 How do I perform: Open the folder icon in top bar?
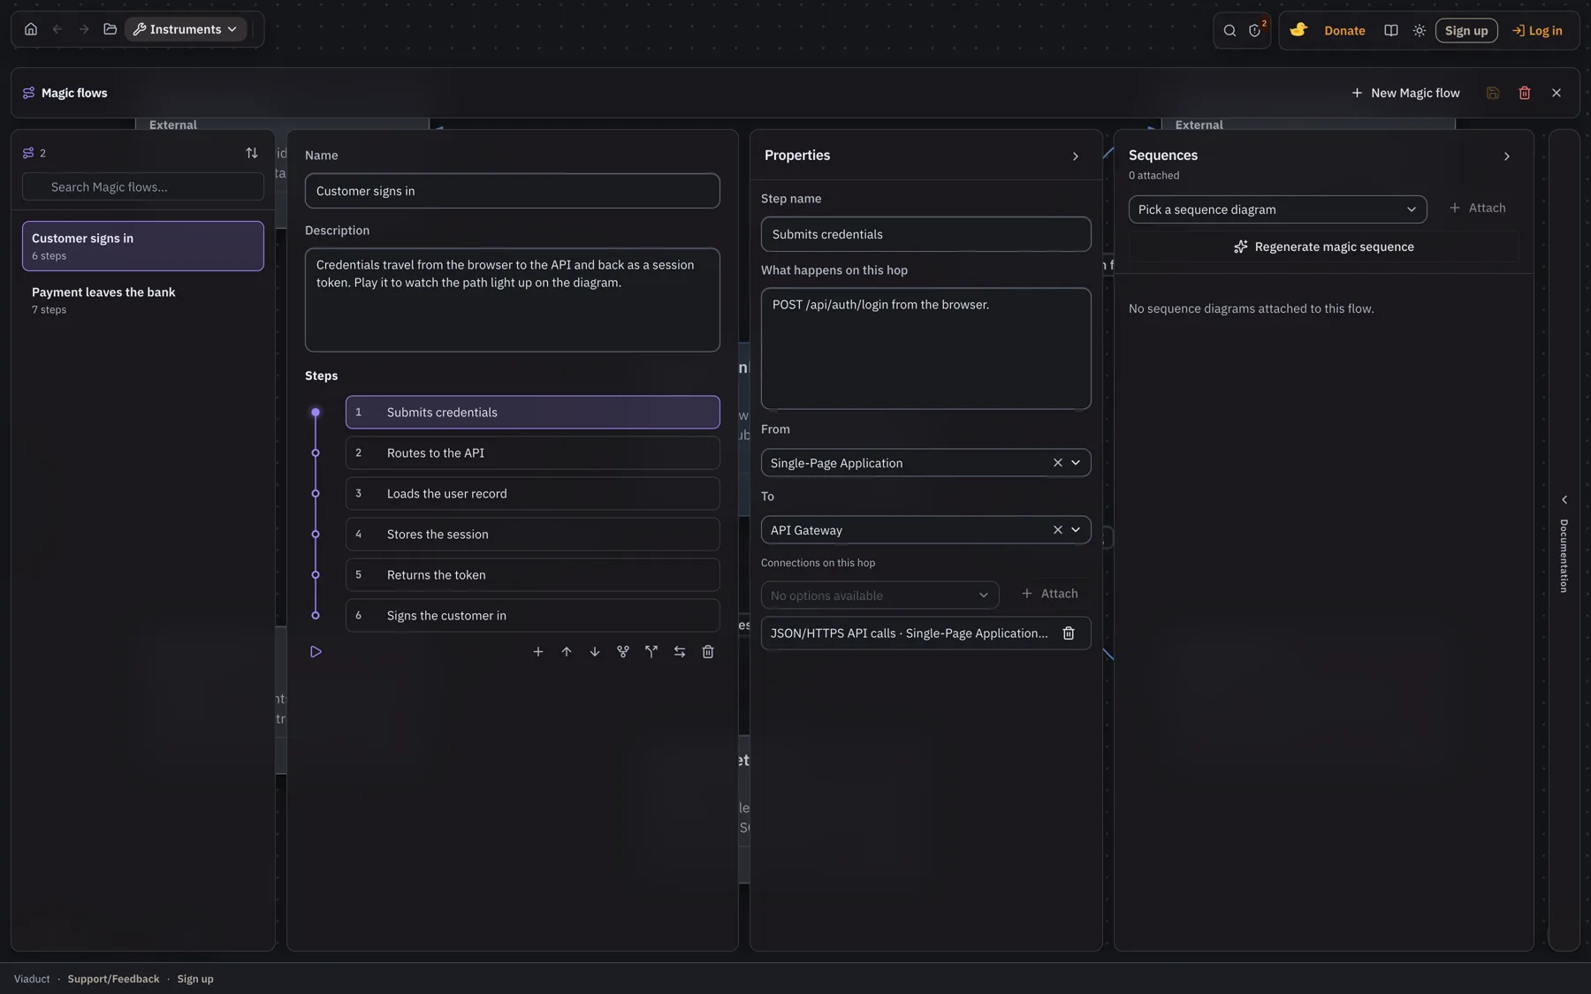pos(110,29)
